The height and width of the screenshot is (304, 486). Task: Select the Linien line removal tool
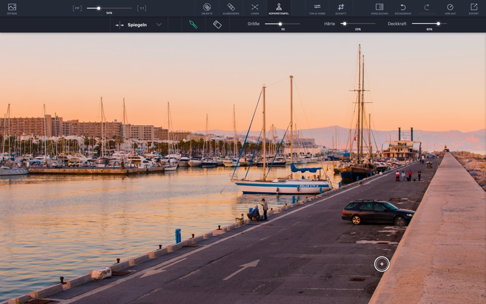pos(255,9)
